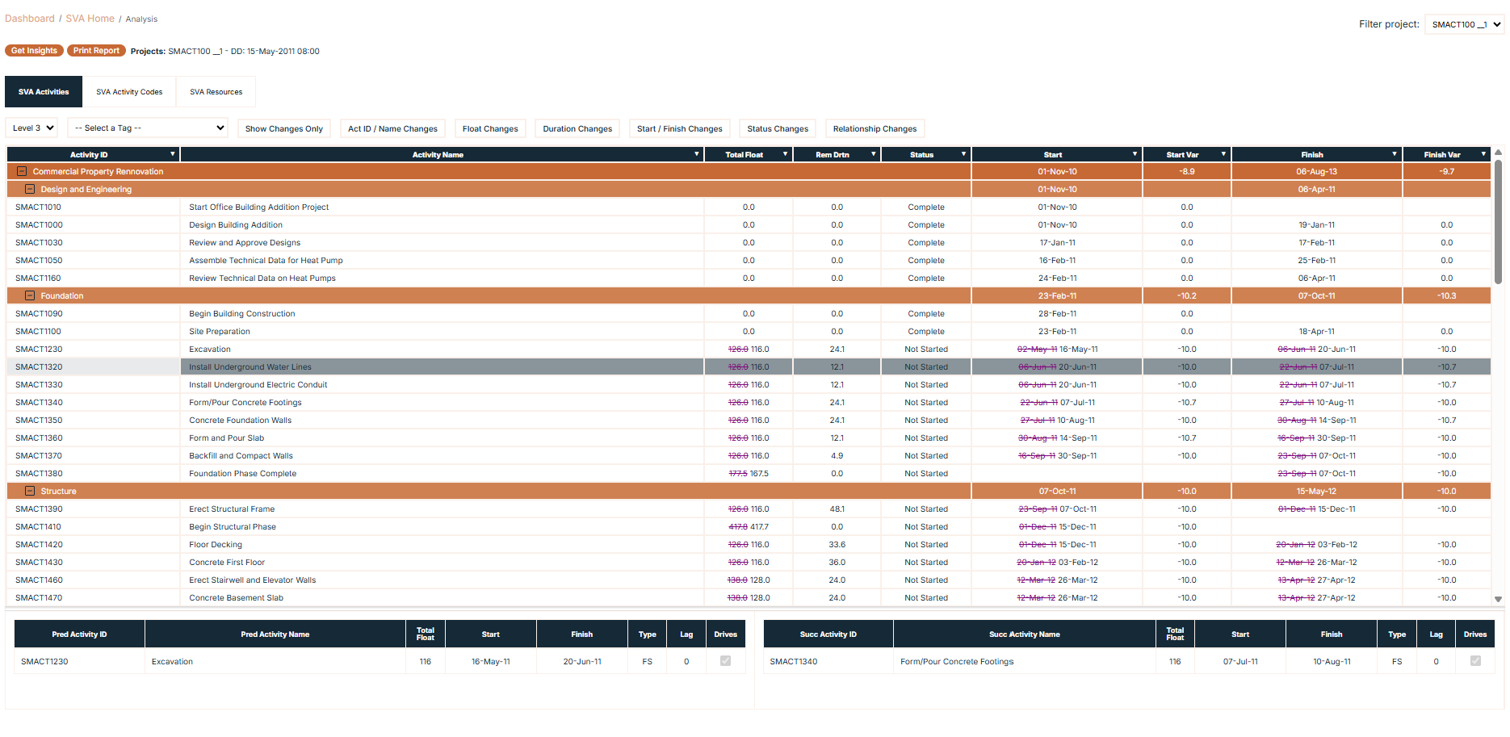Switch to the SVA Resources tab
Viewport: 1510px width, 737px height.
(x=216, y=91)
